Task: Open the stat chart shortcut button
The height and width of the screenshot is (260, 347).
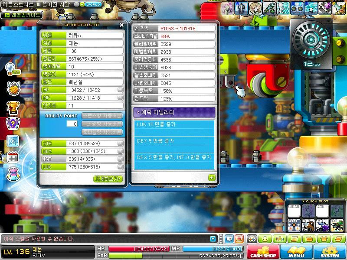Action: [x=280, y=239]
